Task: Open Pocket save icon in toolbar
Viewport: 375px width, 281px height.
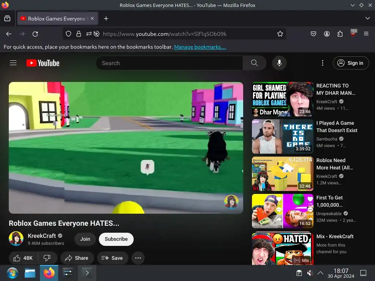Action: (x=313, y=34)
